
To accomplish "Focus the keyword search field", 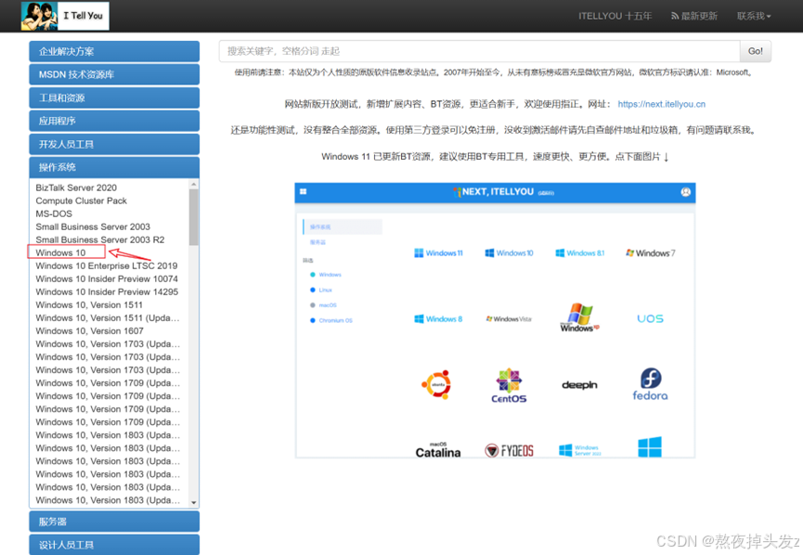I will click(479, 51).
